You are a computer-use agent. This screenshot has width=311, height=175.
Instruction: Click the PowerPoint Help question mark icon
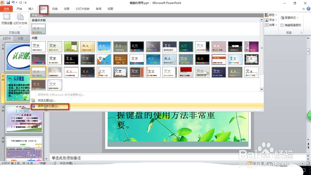tap(309, 9)
